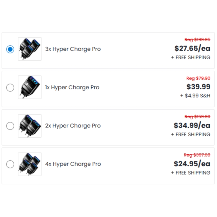Click the 4x Hyper Charge Pro label

[73, 164]
